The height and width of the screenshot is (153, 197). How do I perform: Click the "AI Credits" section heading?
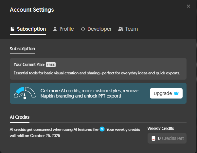click(x=20, y=117)
